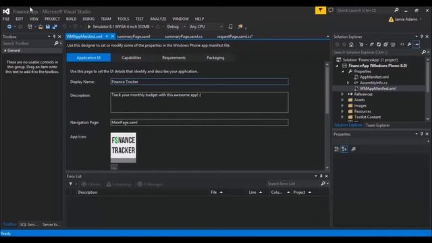Click the Categorized icon in Properties panel
Image resolution: width=432 pixels, height=243 pixels.
tap(337, 149)
